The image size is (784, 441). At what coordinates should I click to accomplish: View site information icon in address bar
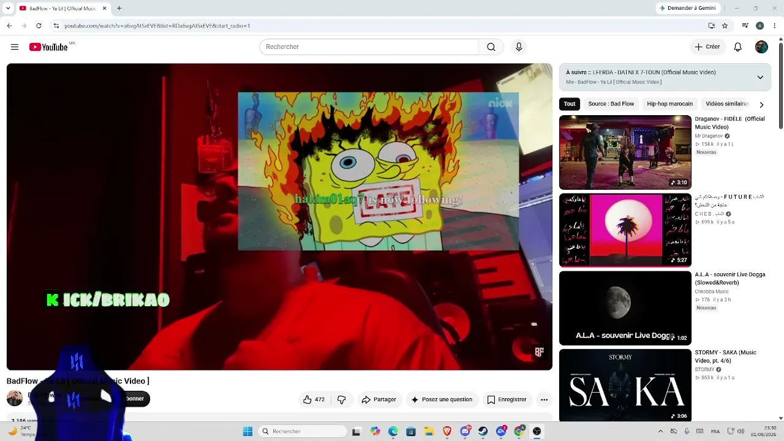pyautogui.click(x=56, y=26)
